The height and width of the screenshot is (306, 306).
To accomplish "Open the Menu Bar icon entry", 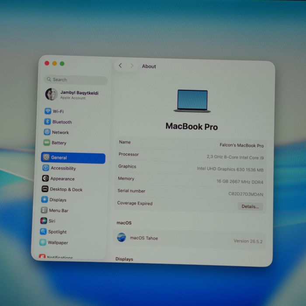I will coord(44,210).
